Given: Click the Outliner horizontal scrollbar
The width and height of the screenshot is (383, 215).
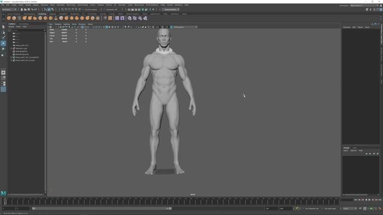Looking at the screenshot, I should click(x=26, y=195).
